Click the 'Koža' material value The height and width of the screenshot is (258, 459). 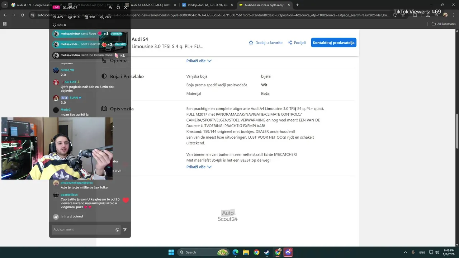pos(265,94)
